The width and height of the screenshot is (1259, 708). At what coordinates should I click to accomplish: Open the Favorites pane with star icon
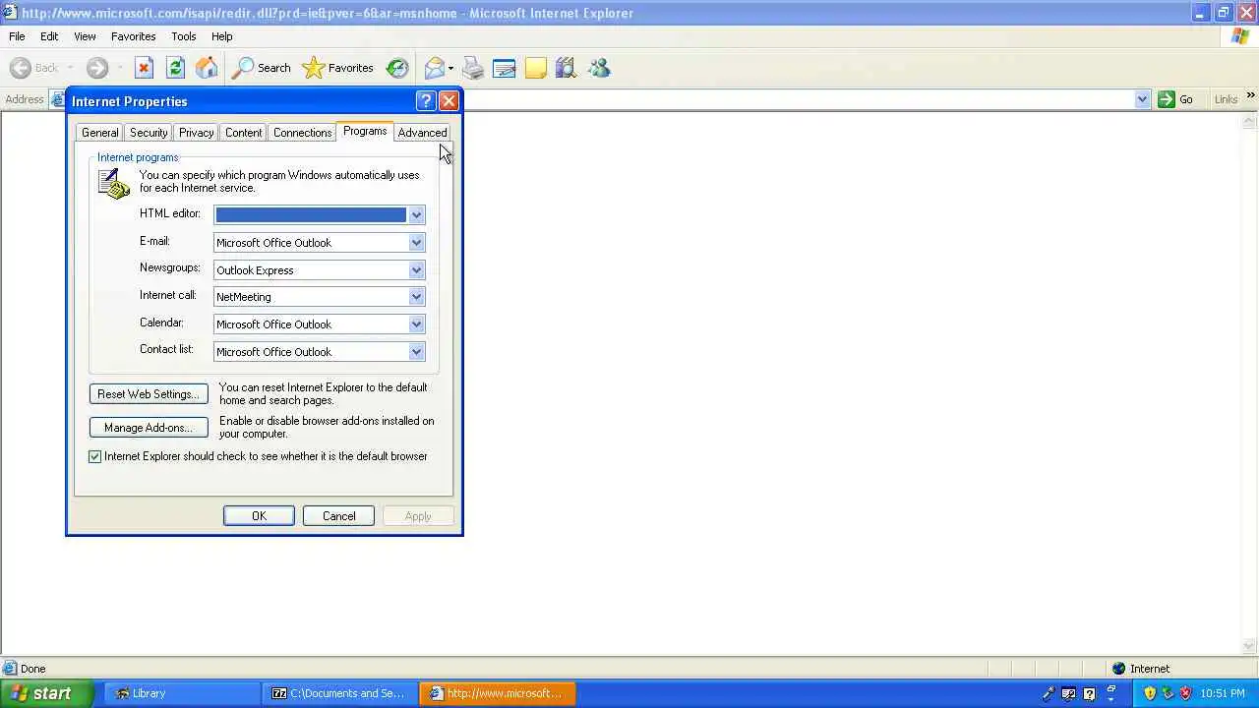[x=337, y=68]
